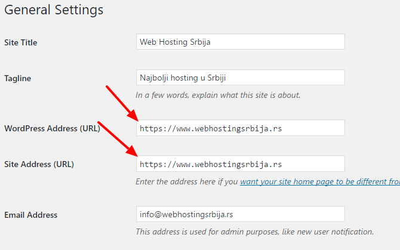
Task: Select the WordPress Address (URL) field
Action: (241, 128)
